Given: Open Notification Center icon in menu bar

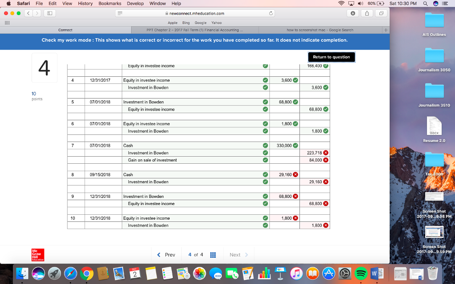Looking at the screenshot, I should [x=444, y=4].
